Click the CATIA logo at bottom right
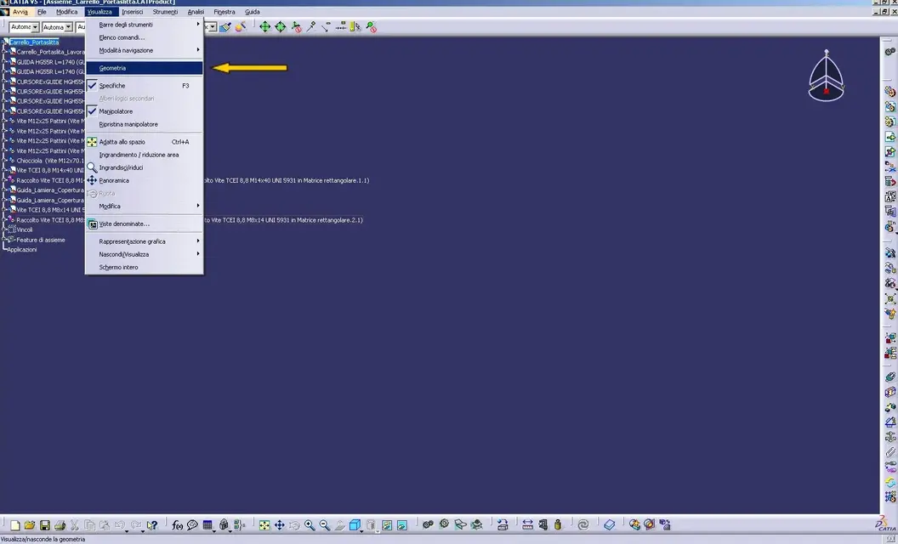Screen dimensions: 898x544 [x=885, y=524]
